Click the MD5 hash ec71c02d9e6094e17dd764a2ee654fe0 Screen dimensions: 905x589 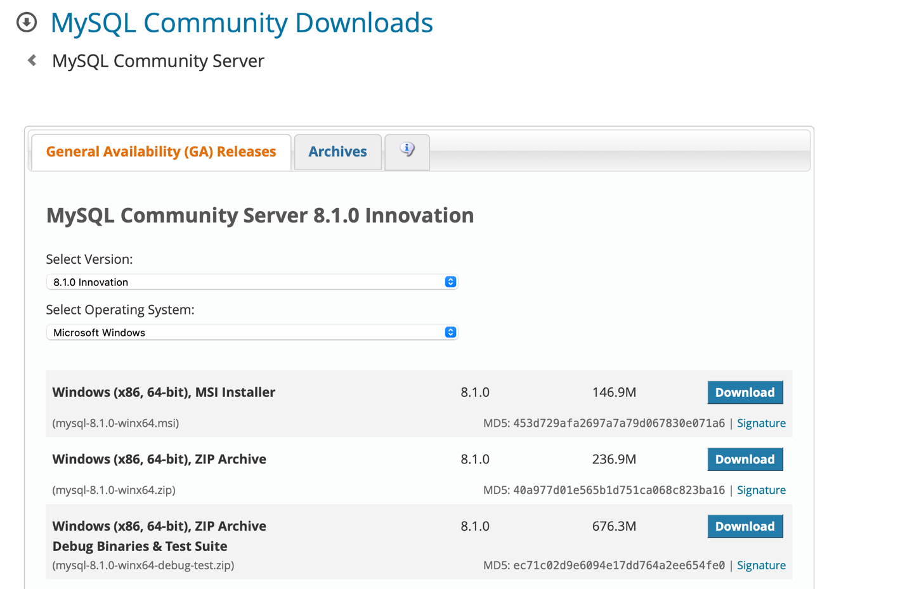point(619,565)
